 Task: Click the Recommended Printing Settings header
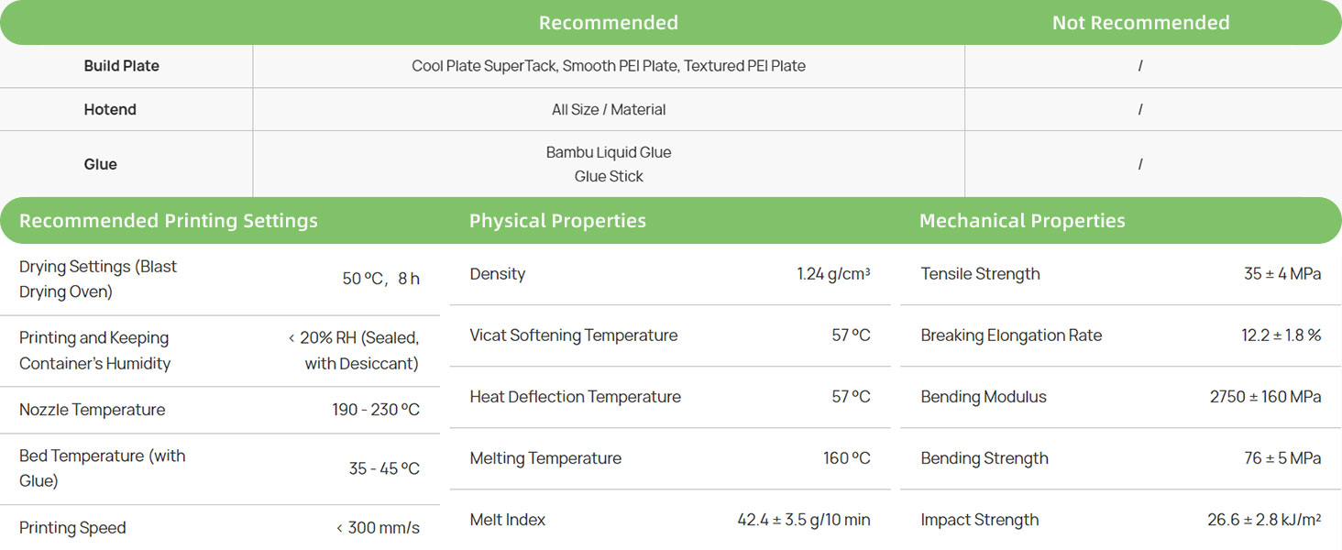tap(169, 221)
